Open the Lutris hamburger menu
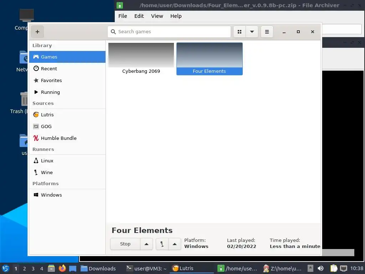 pos(267,32)
